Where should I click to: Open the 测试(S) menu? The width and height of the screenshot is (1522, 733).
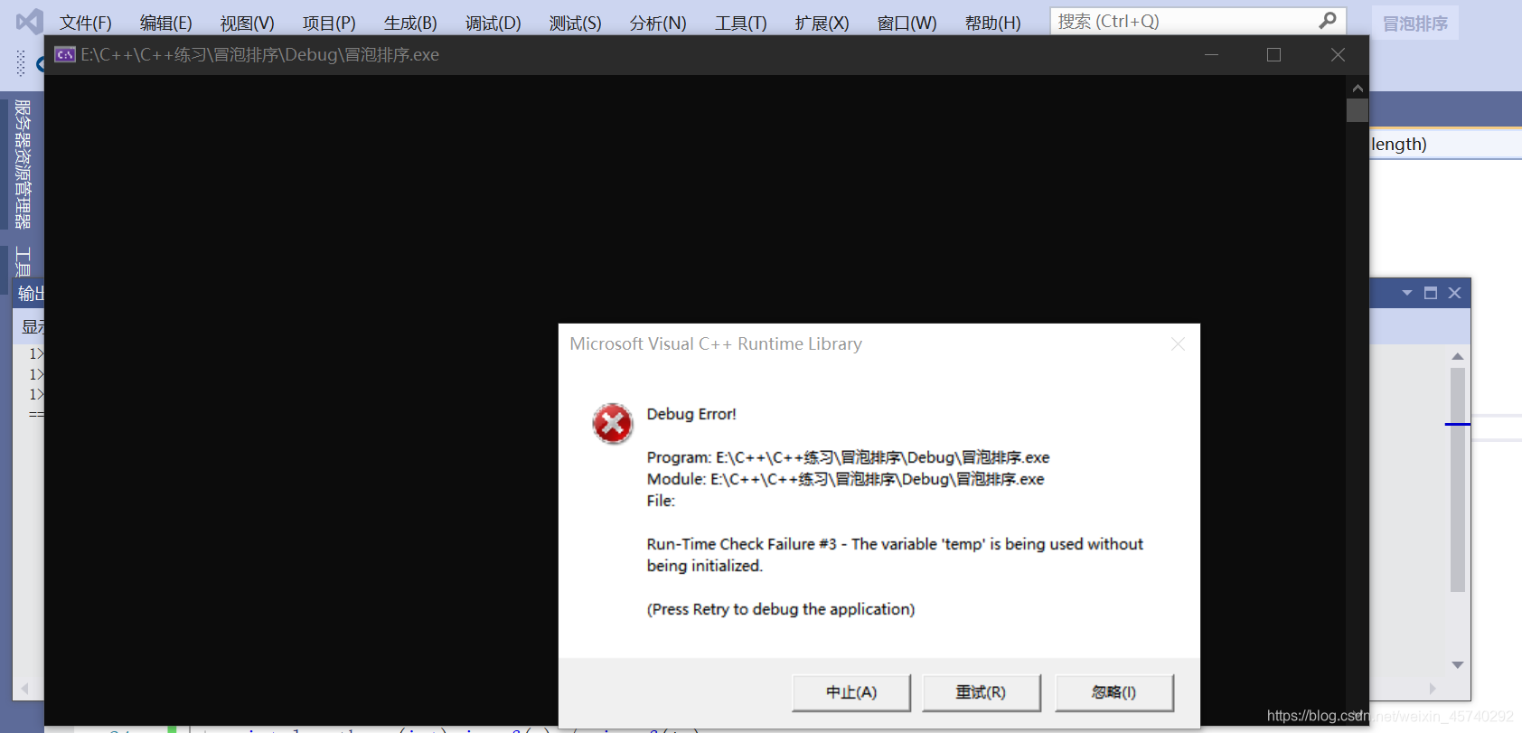575,23
